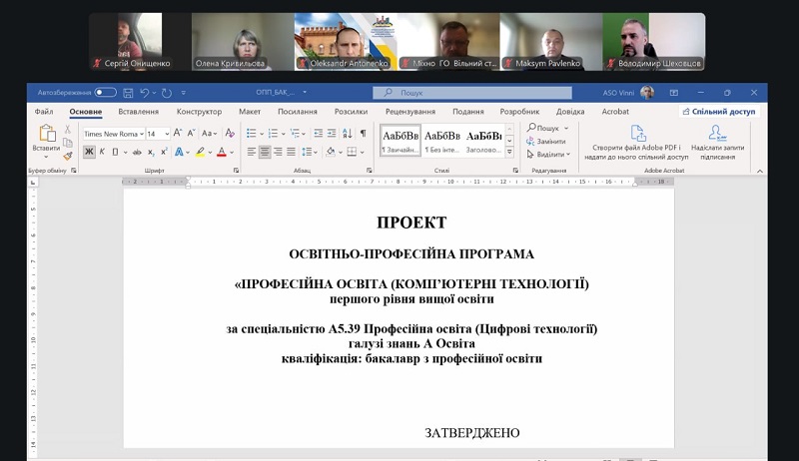The height and width of the screenshot is (461, 799).
Task: Click the Undo arrow icon
Action: click(x=143, y=92)
